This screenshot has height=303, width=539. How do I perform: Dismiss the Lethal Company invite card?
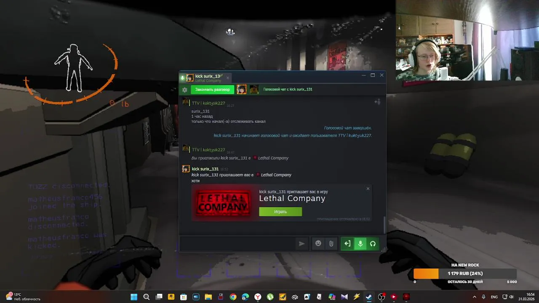point(368,189)
